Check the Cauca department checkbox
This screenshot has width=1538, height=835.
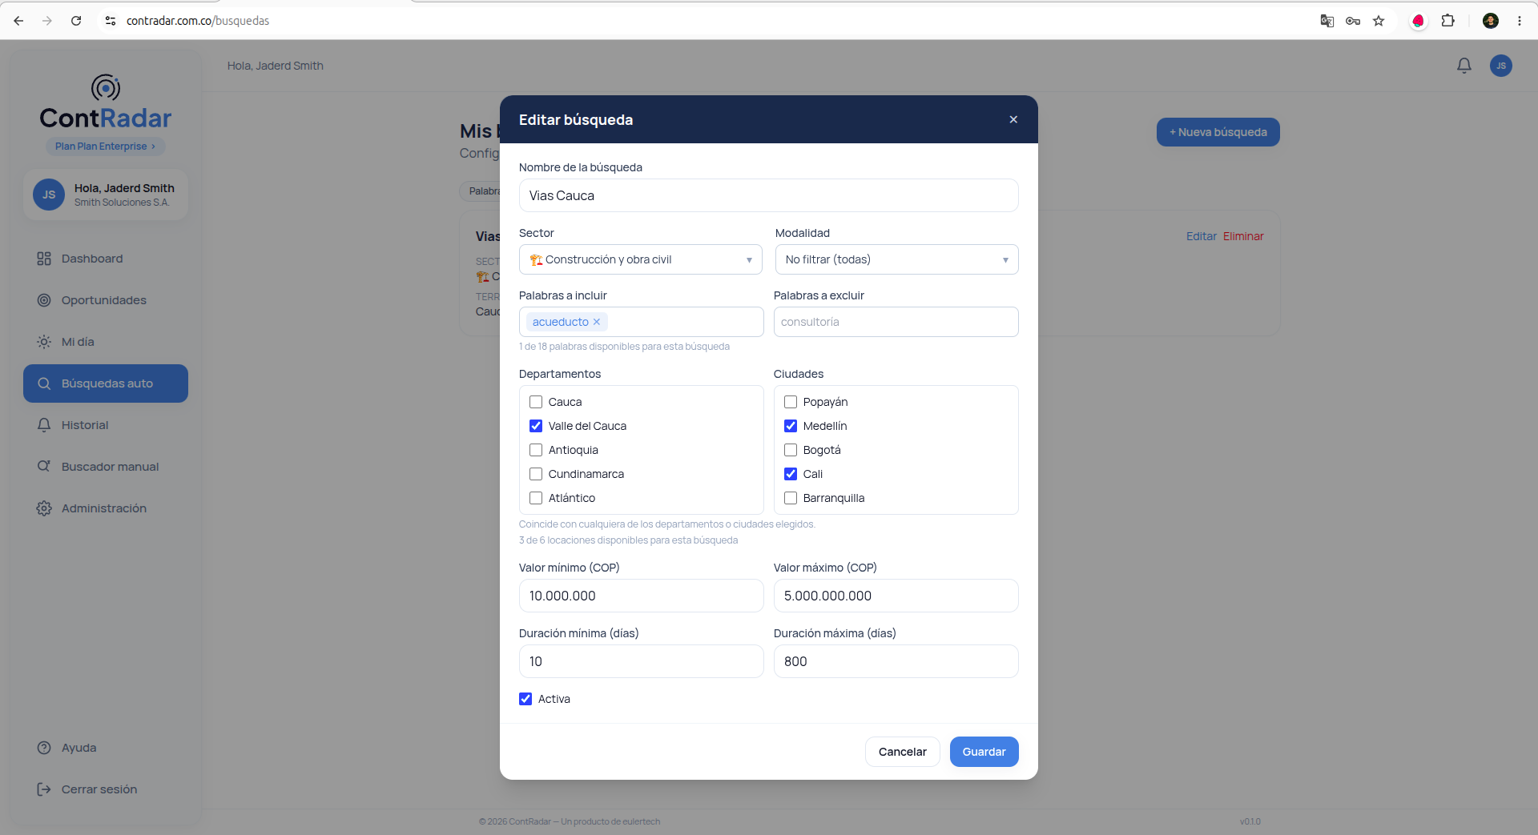[536, 402]
